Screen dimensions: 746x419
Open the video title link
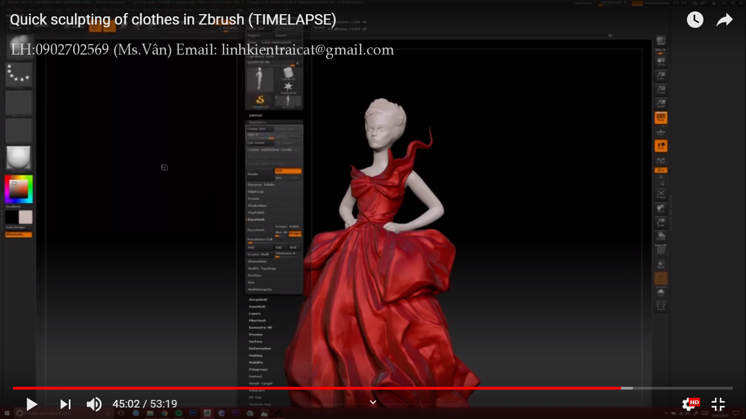pos(173,20)
